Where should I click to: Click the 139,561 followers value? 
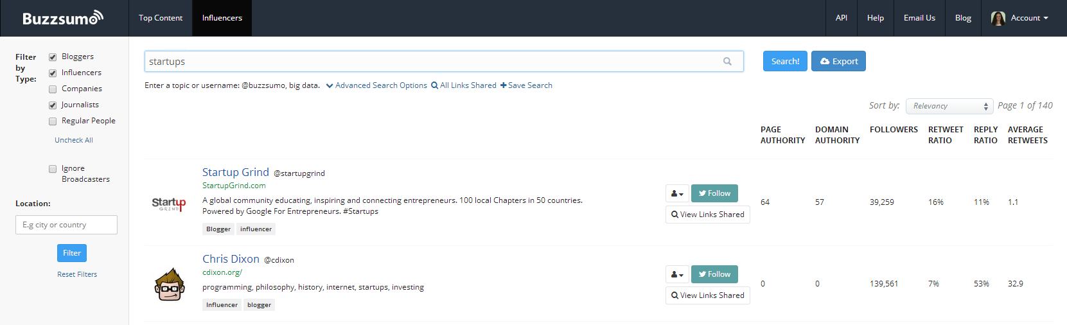(x=884, y=284)
